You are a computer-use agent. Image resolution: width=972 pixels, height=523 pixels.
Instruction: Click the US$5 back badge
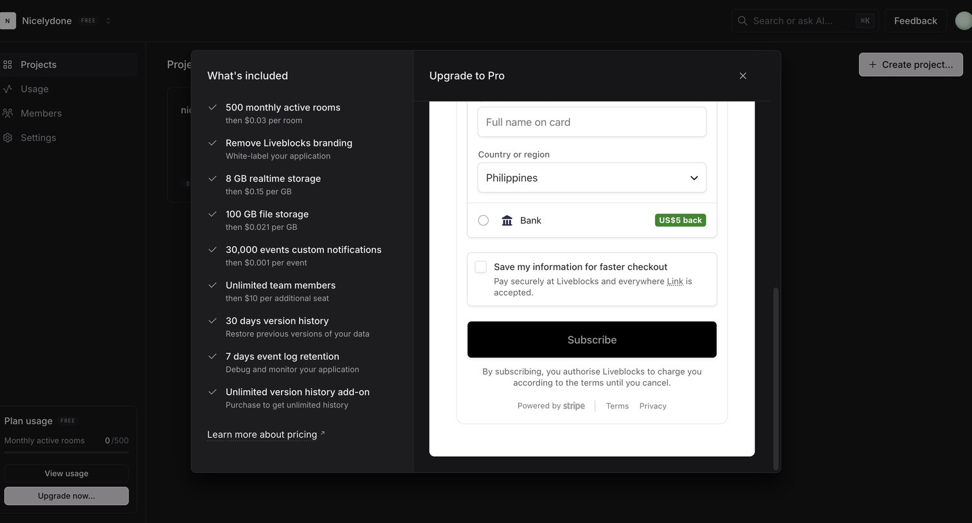(x=680, y=220)
